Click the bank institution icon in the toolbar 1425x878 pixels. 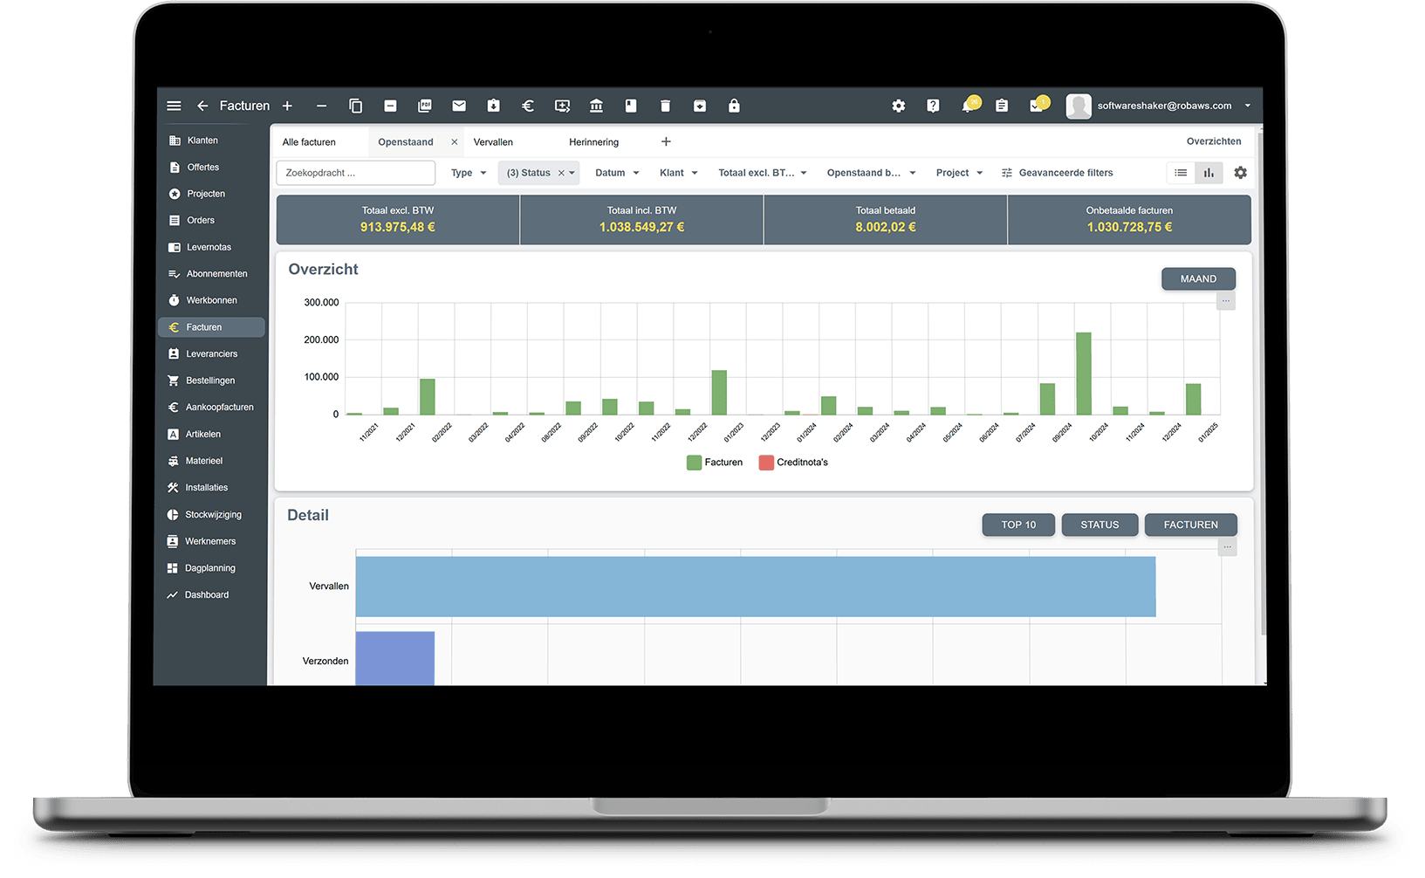[596, 106]
